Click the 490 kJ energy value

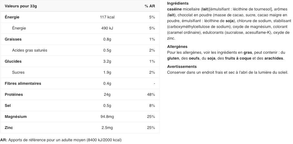[107, 28]
